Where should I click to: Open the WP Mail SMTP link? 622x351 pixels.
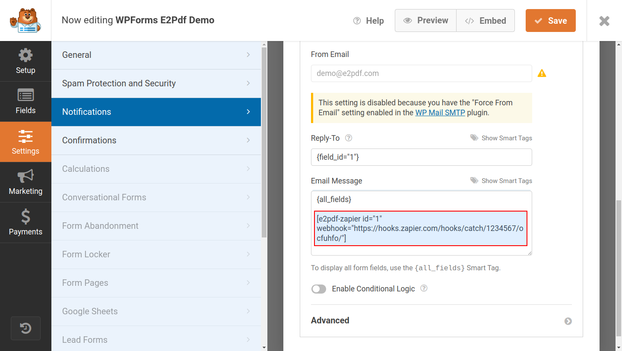click(440, 113)
